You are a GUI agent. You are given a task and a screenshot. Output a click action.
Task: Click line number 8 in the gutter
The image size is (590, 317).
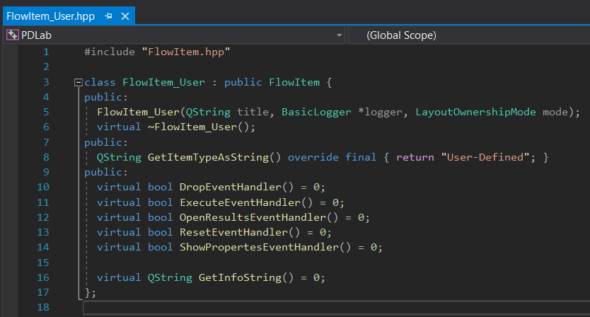click(x=45, y=156)
